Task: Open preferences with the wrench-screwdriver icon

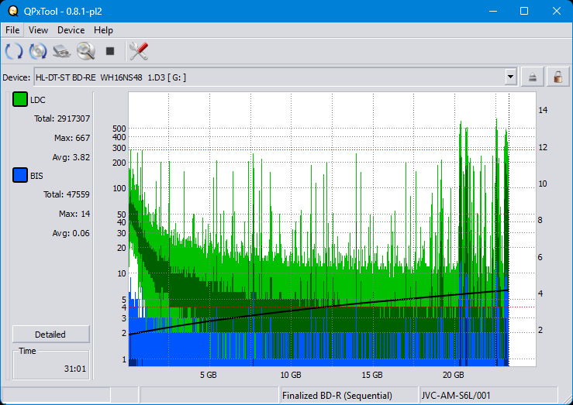Action: [139, 52]
